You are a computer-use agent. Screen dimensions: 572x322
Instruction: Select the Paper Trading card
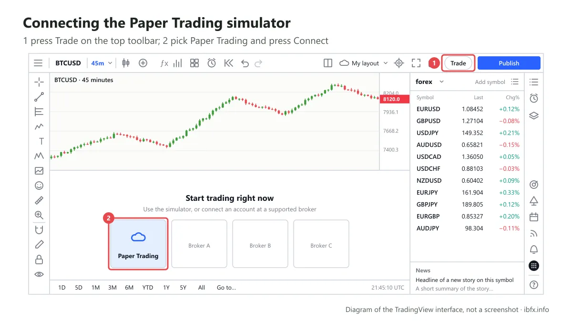pos(138,244)
